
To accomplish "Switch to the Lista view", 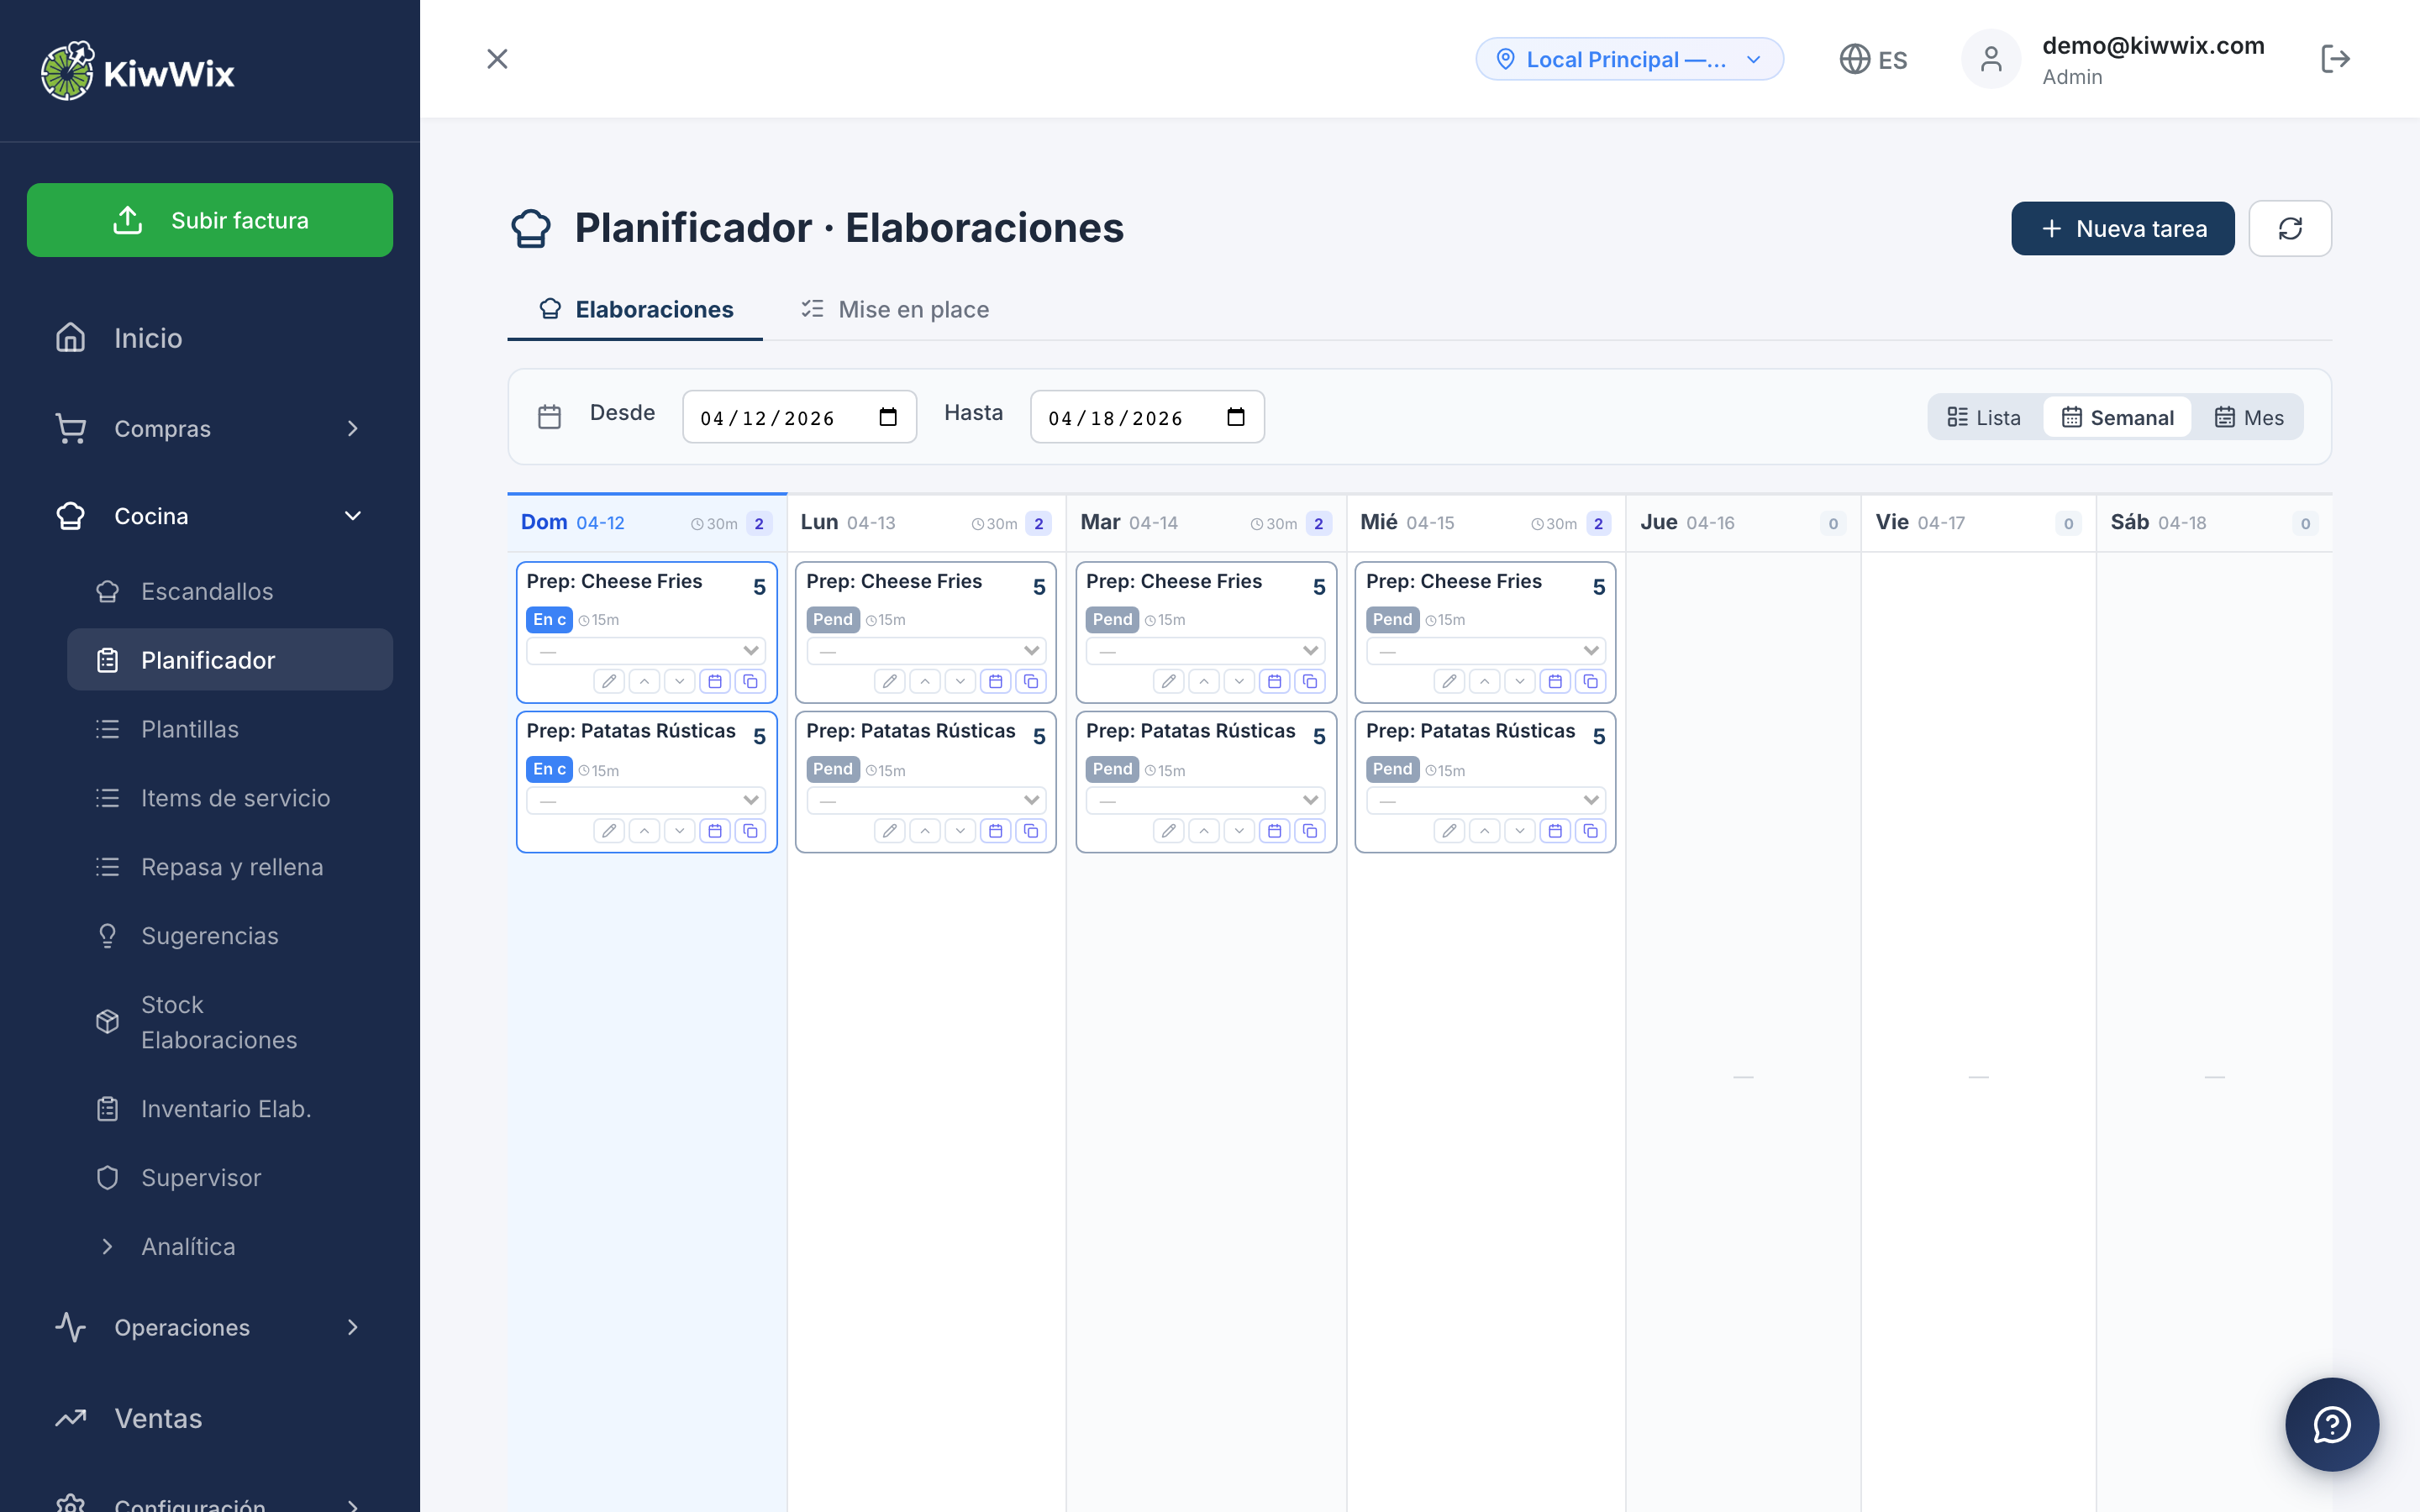I will click(1984, 417).
